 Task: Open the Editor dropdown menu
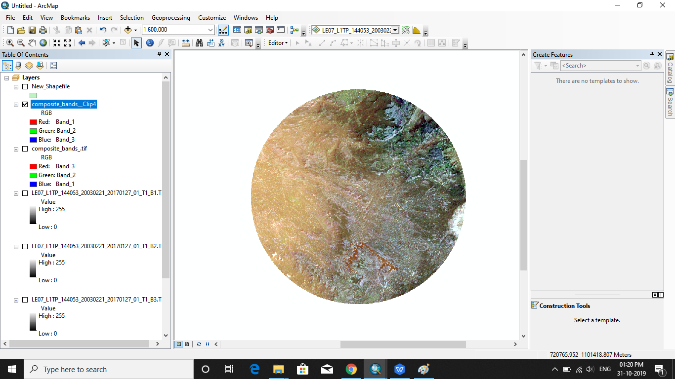tap(278, 43)
